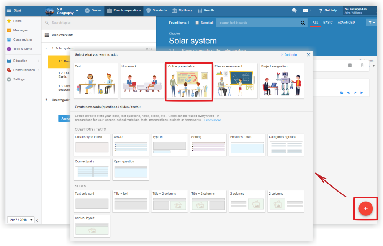
Task: Open the 2017 / 2018 year dropdown
Action: [21, 220]
